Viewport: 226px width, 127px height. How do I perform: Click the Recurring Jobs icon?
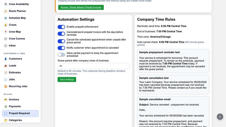[6, 86]
